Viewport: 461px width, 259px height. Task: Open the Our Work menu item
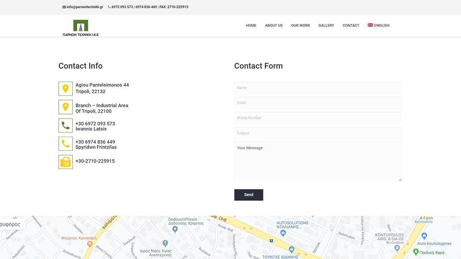(300, 26)
